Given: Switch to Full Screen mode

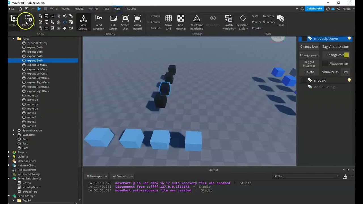Looking at the screenshot, I should coord(113,22).
